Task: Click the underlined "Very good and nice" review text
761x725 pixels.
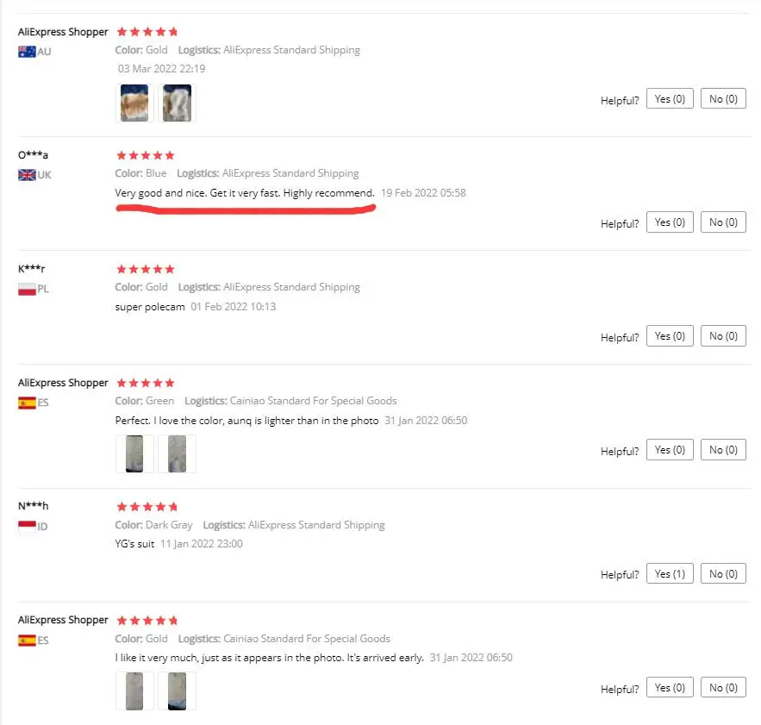Action: [x=245, y=193]
